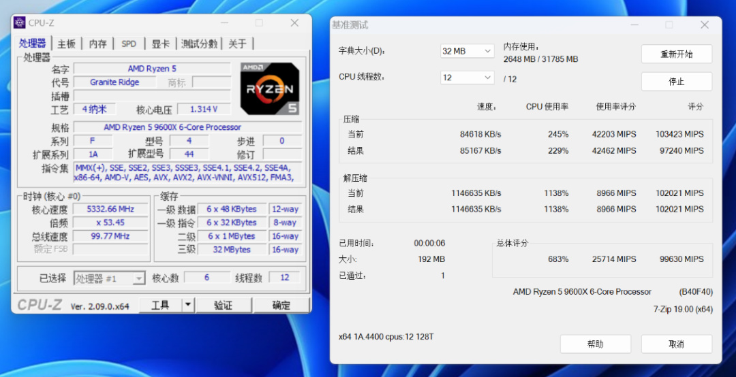Click the name field AMD Ryzen 5
This screenshot has height=377, width=736.
pyautogui.click(x=152, y=69)
